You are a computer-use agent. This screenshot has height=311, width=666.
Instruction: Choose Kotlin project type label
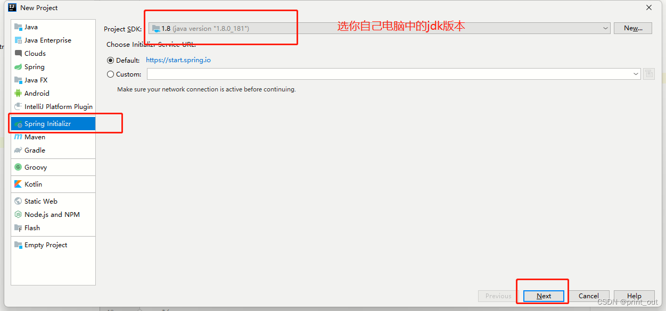click(x=34, y=184)
